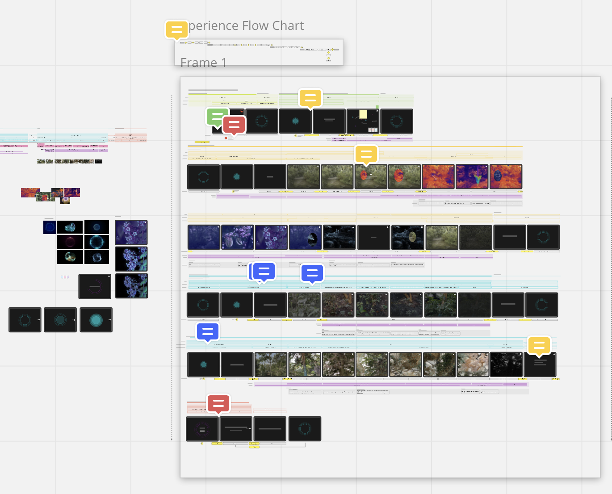612x494 pixels.
Task: Open the red comment pin above the bottom row of frames
Action: [218, 404]
